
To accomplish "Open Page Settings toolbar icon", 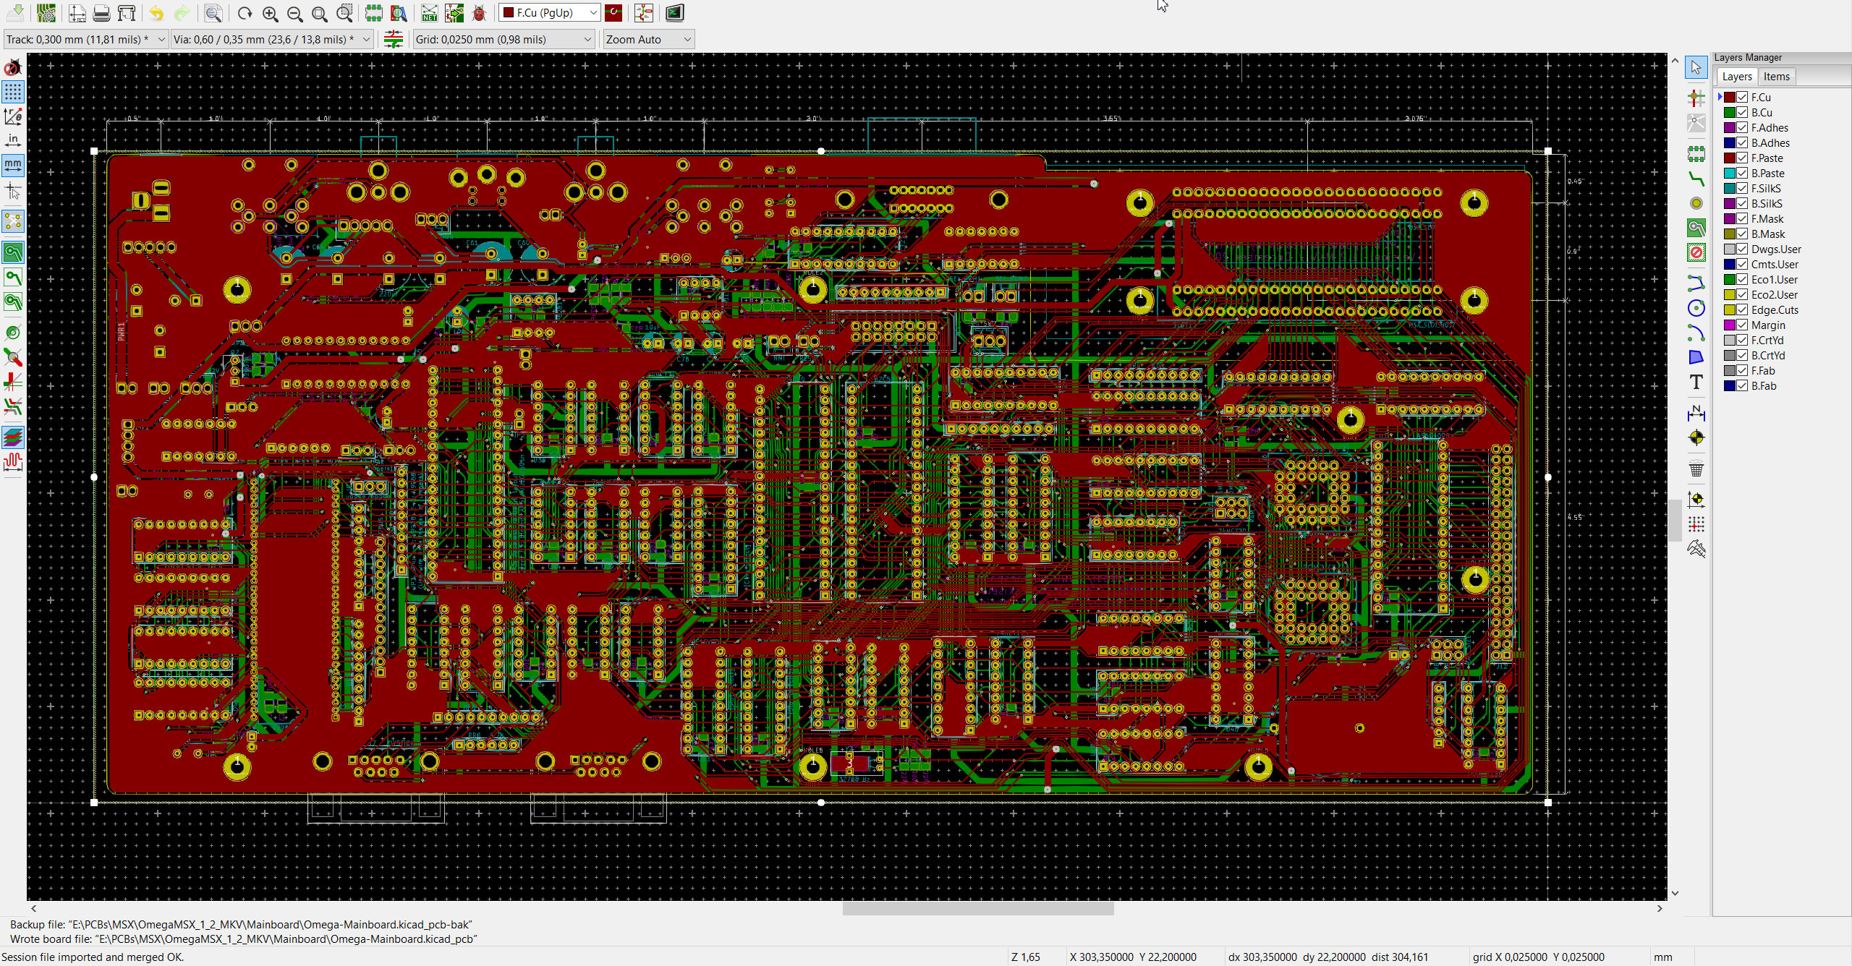I will coord(77,13).
